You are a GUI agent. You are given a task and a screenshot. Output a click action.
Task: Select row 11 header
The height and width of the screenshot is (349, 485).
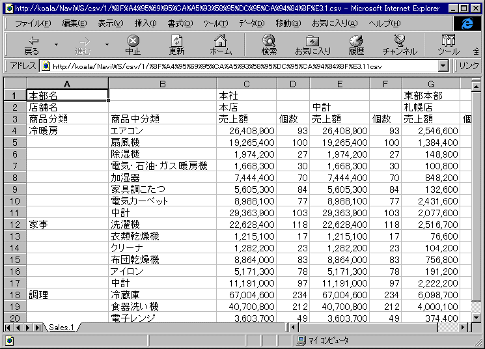click(x=15, y=213)
